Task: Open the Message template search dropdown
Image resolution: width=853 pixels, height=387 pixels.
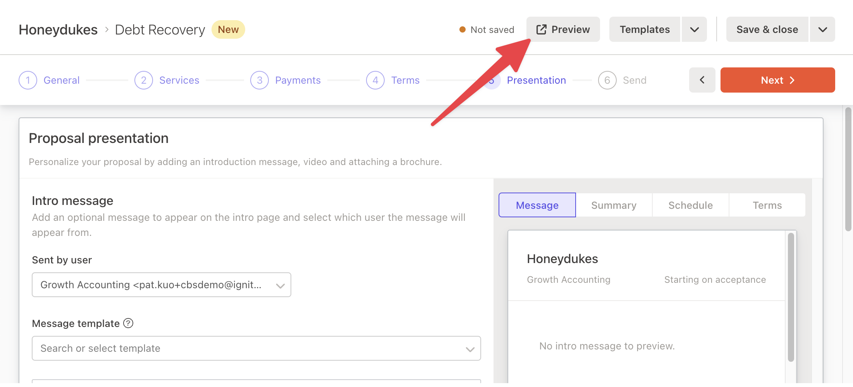Action: point(256,348)
